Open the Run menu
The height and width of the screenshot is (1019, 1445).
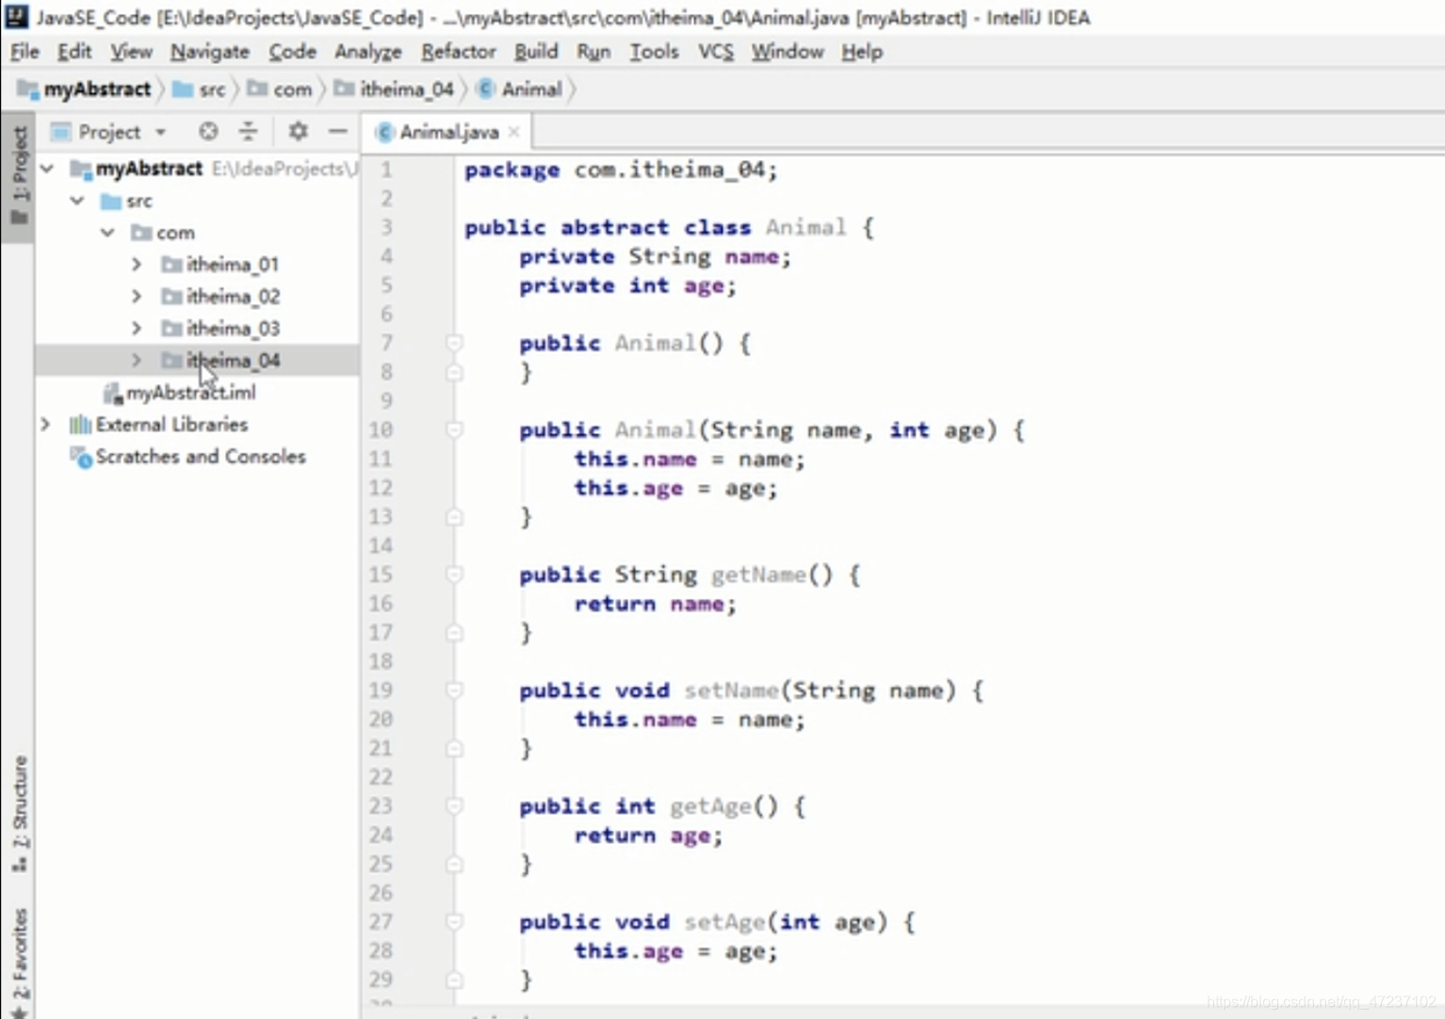click(x=593, y=52)
